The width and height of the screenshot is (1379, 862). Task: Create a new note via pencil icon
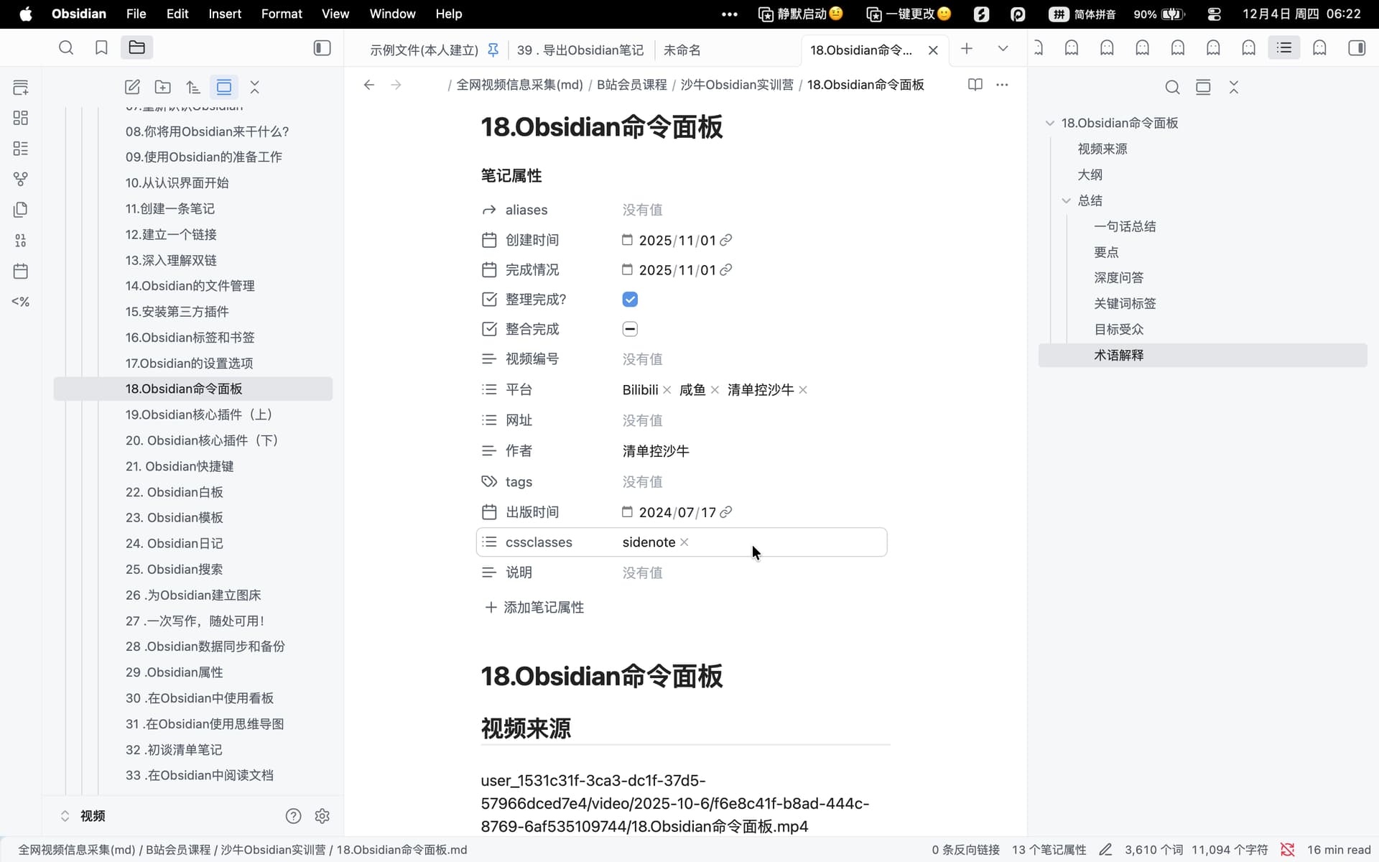[x=132, y=88]
